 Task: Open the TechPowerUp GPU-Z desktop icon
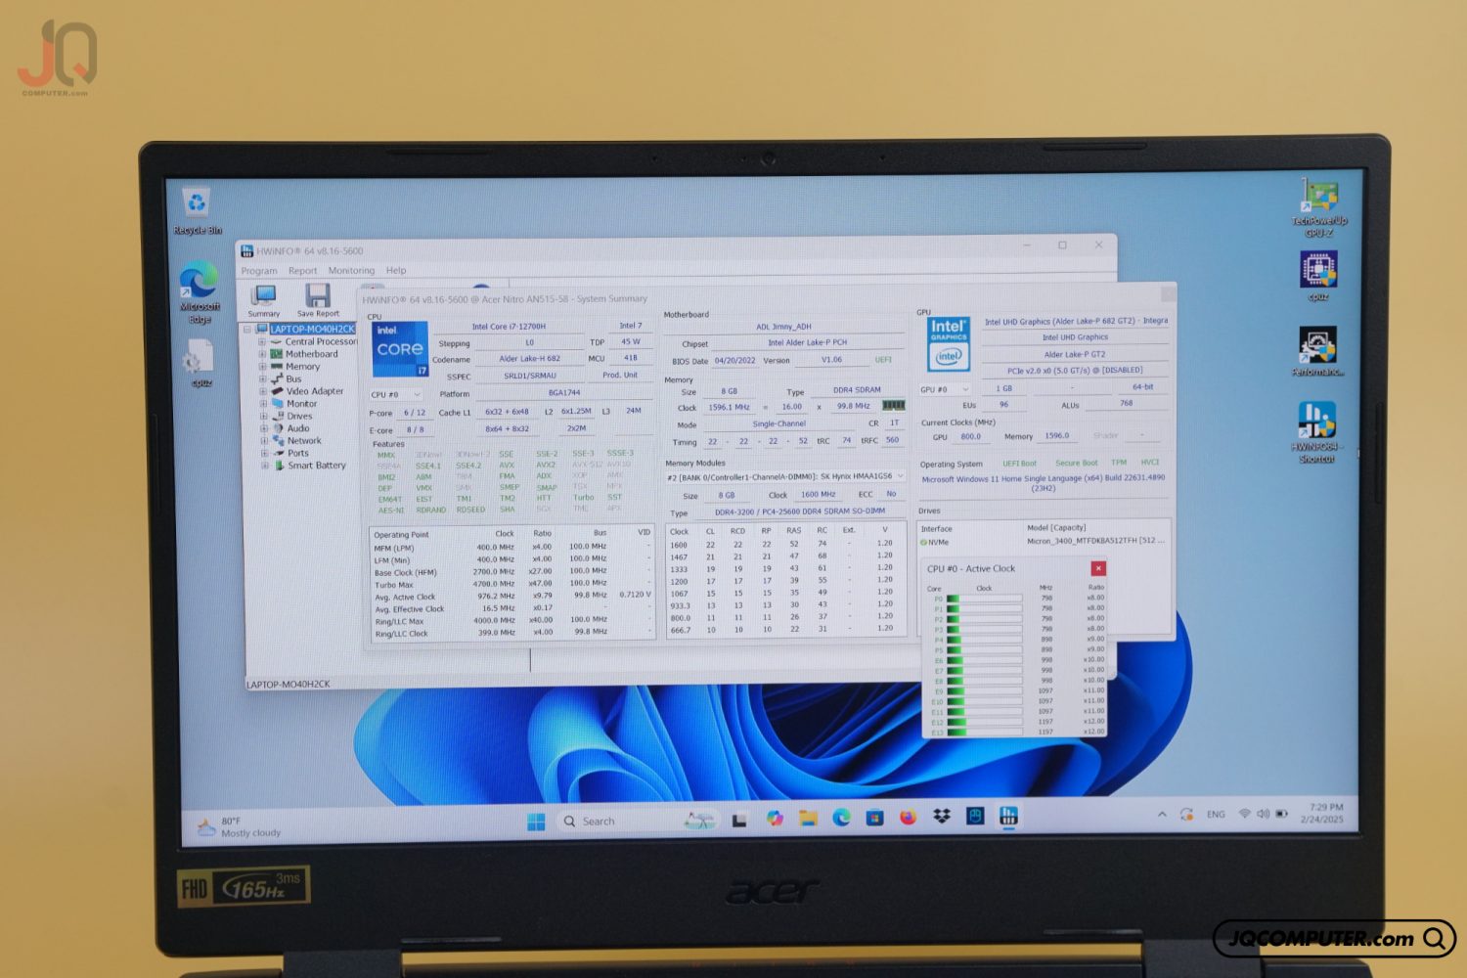1318,208
